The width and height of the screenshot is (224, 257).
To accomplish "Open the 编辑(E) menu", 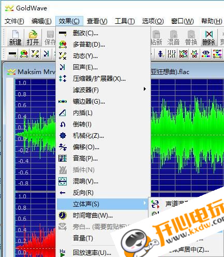I will coord(41,21).
